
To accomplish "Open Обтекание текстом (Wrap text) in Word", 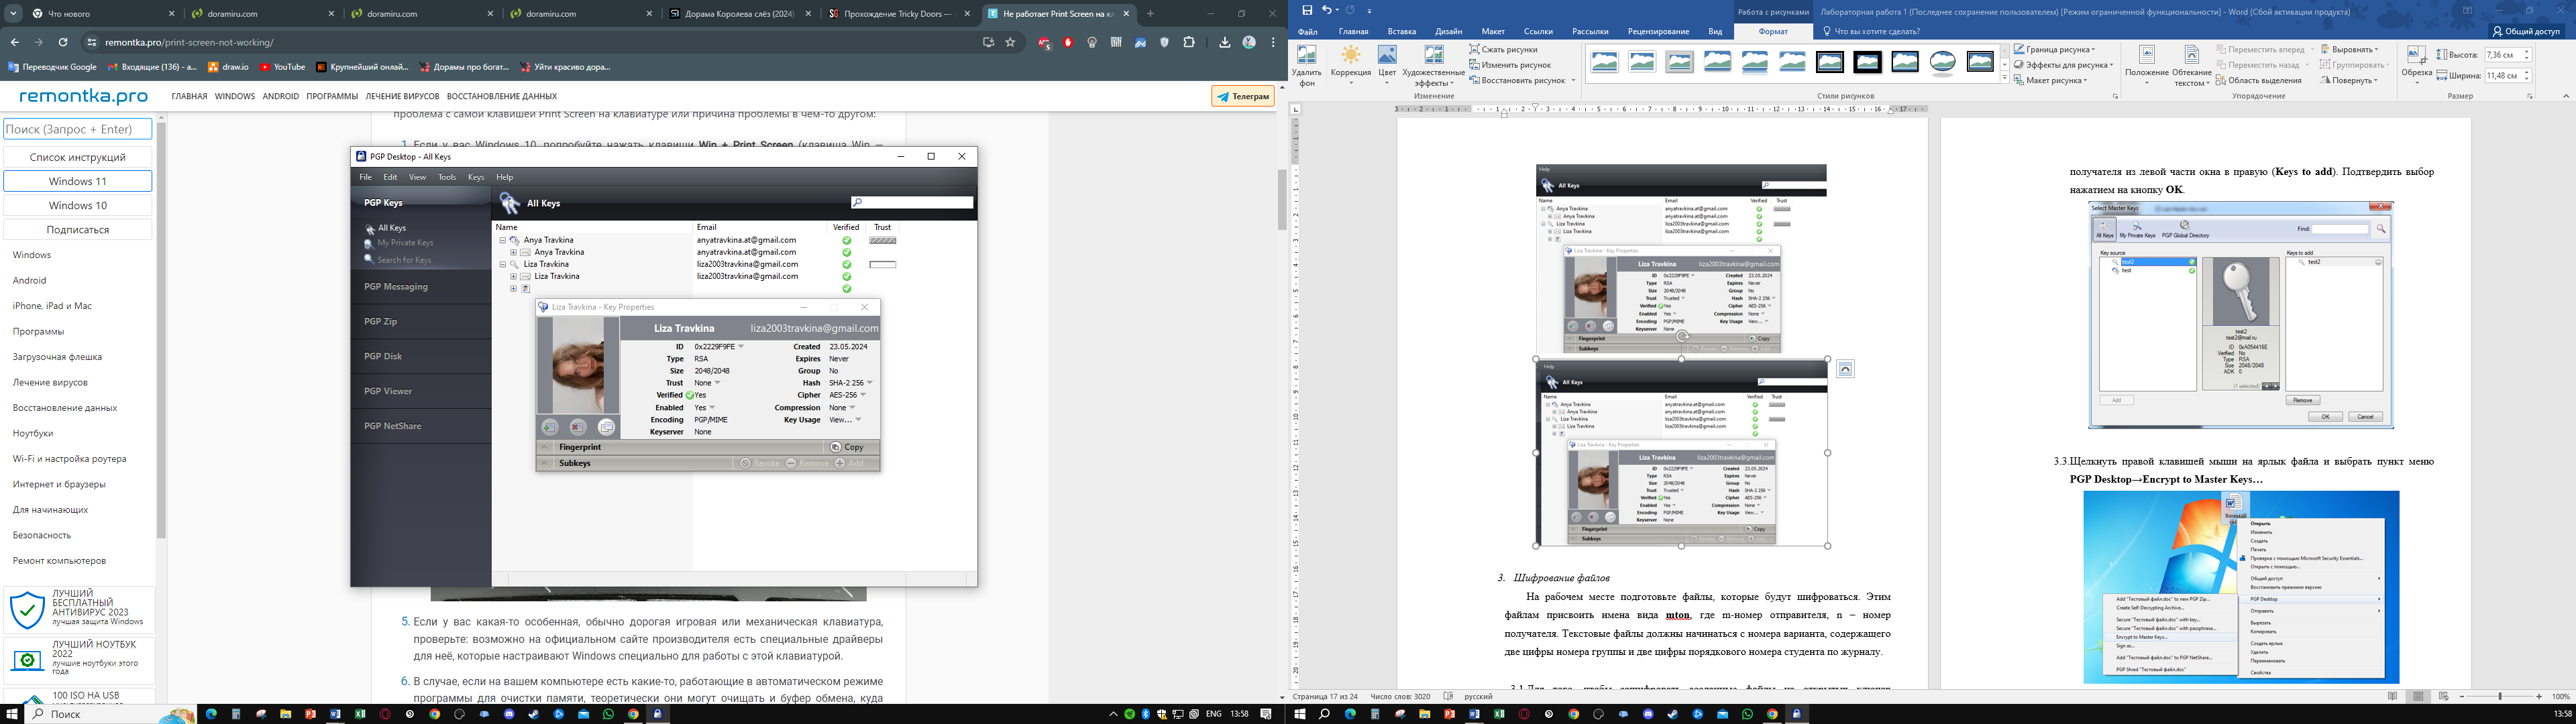I will pyautogui.click(x=2191, y=65).
